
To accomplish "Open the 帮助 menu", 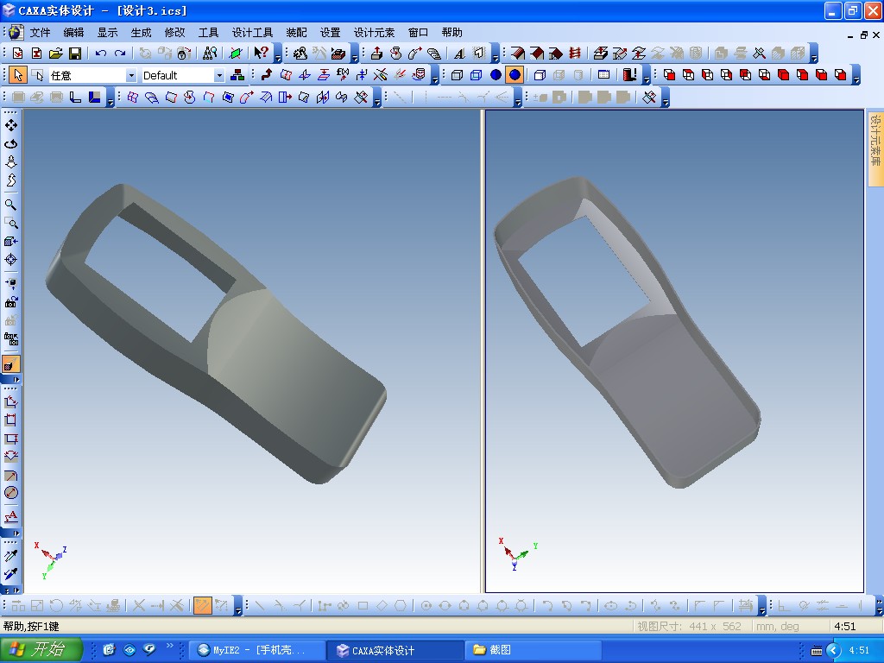I will [x=452, y=32].
